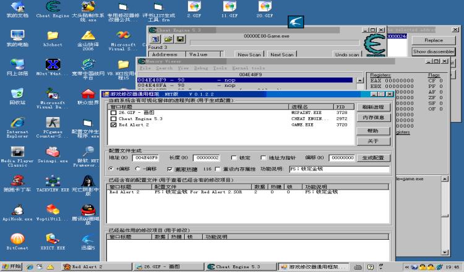Open 我的电脑 desktop icon
Screen dimensions: 464x272
coord(17,38)
